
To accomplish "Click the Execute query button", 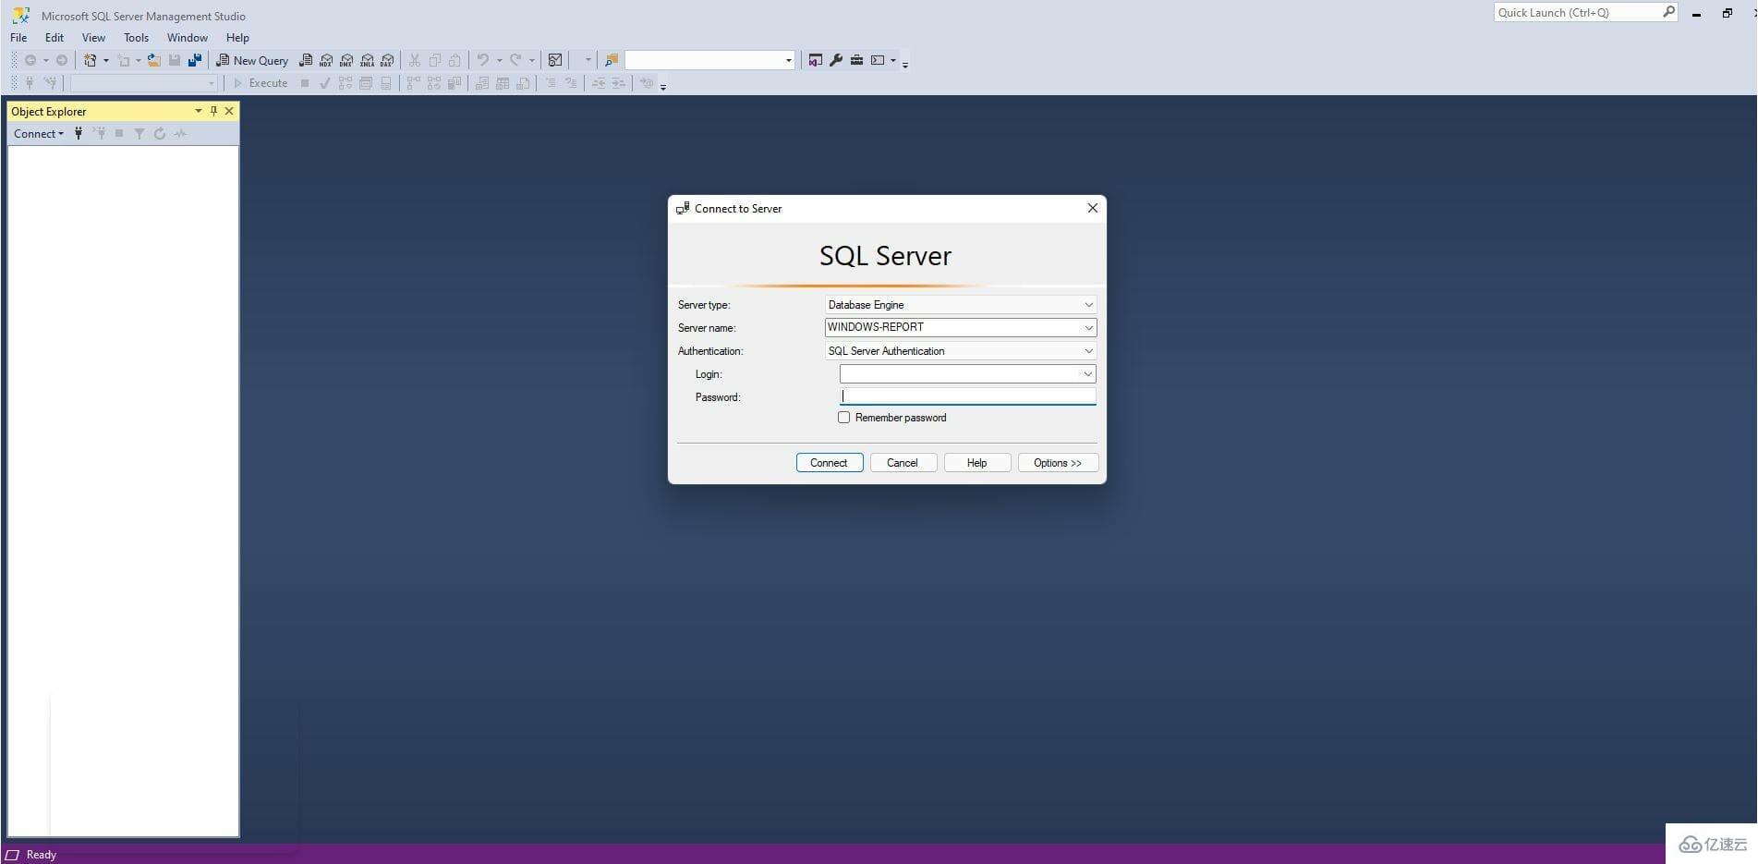I will [261, 83].
